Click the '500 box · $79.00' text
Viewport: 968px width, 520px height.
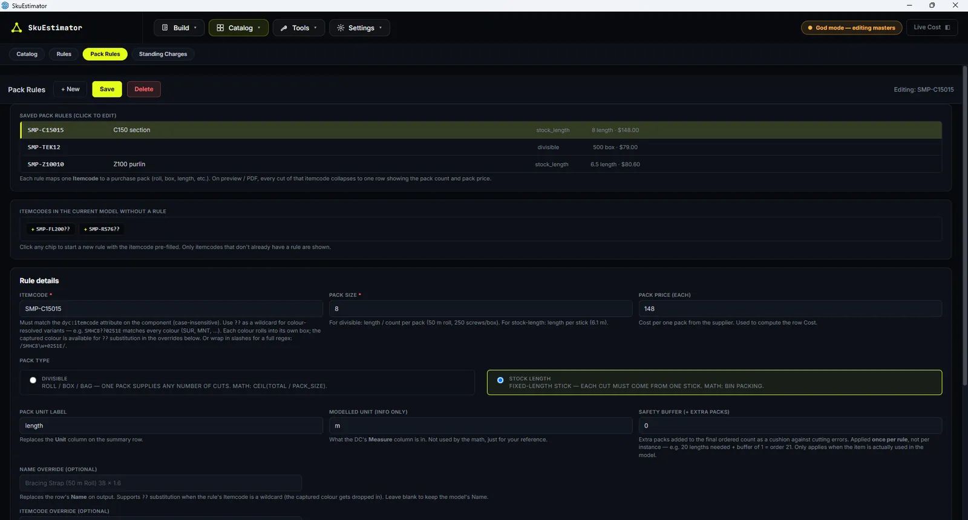615,147
